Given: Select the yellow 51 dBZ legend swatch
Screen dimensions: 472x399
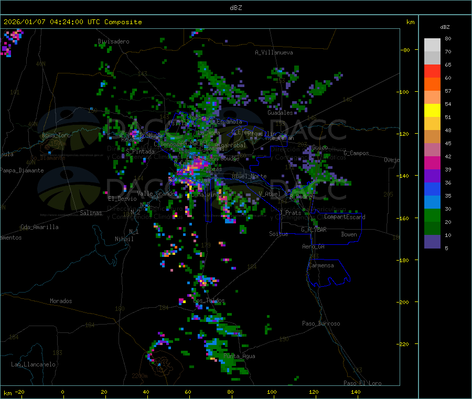Looking at the screenshot, I should [432, 111].
